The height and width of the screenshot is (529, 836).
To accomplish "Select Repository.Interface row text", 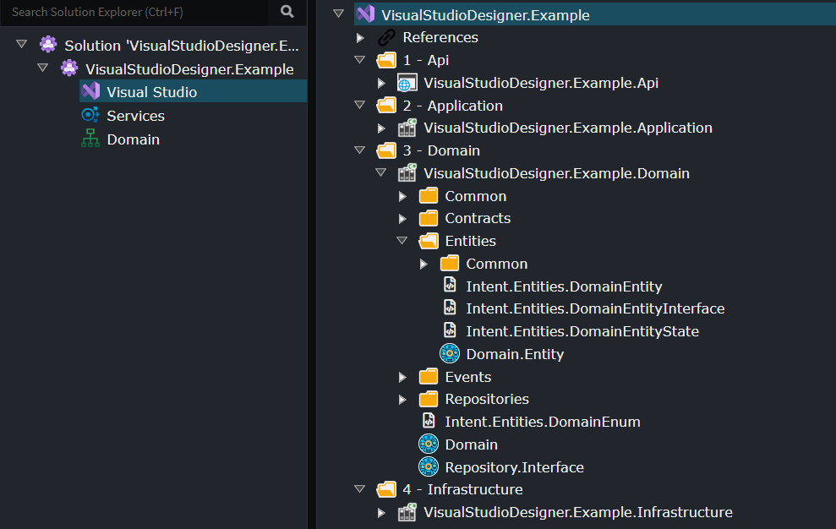I will pos(515,467).
